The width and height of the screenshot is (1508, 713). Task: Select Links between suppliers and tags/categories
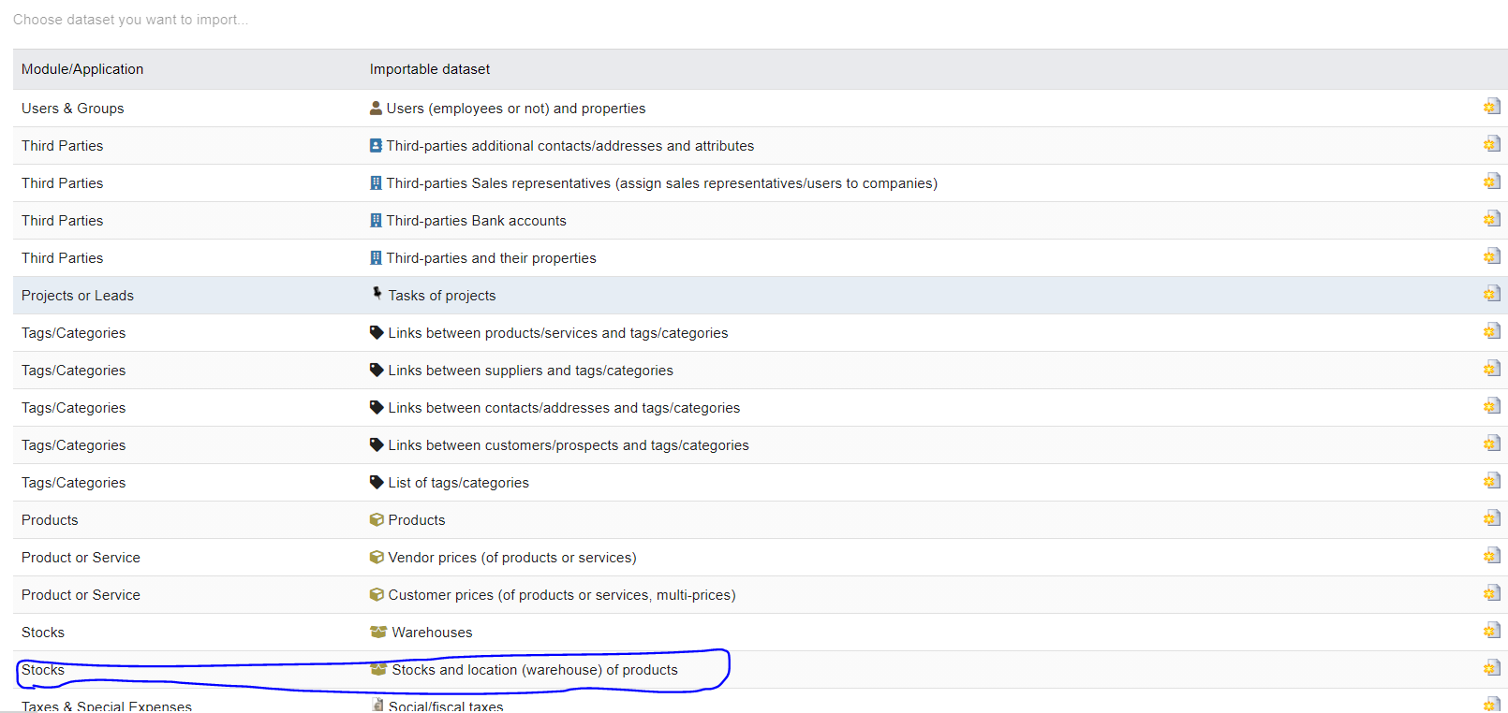(x=530, y=371)
